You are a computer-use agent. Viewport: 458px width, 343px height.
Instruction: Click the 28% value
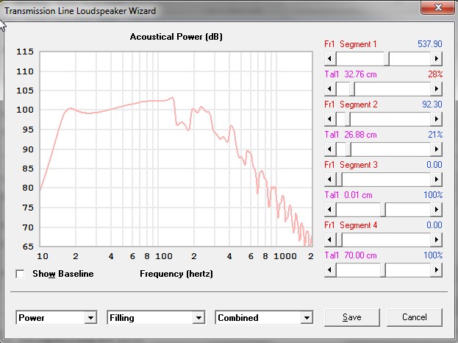435,74
